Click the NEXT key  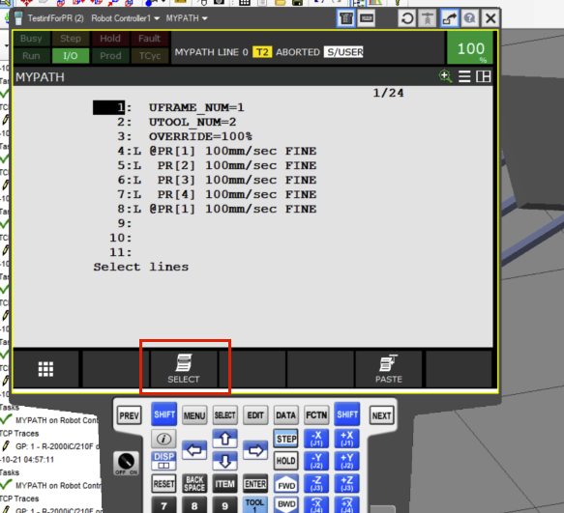point(381,415)
